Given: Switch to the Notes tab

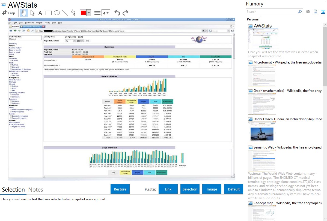Looking at the screenshot, I should (x=36, y=190).
